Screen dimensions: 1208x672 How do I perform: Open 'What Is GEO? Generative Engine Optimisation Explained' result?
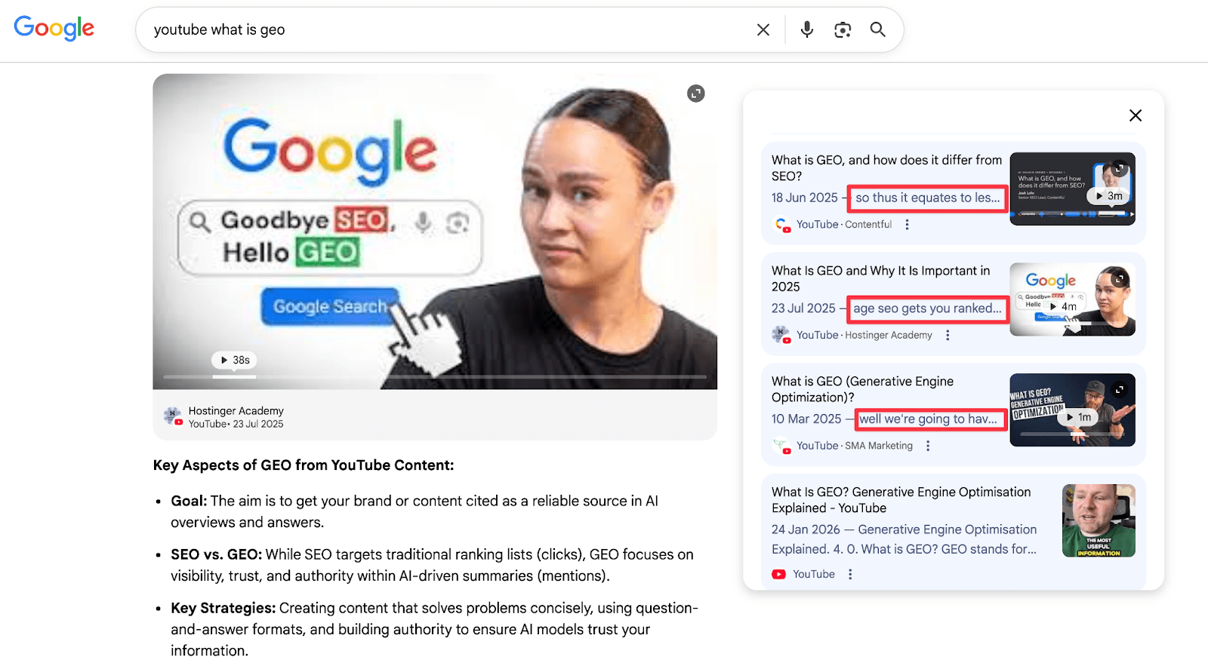point(901,500)
